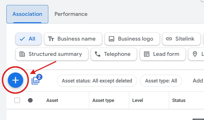Click the blue plus add asset button
Image resolution: width=204 pixels, height=120 pixels.
point(15,80)
